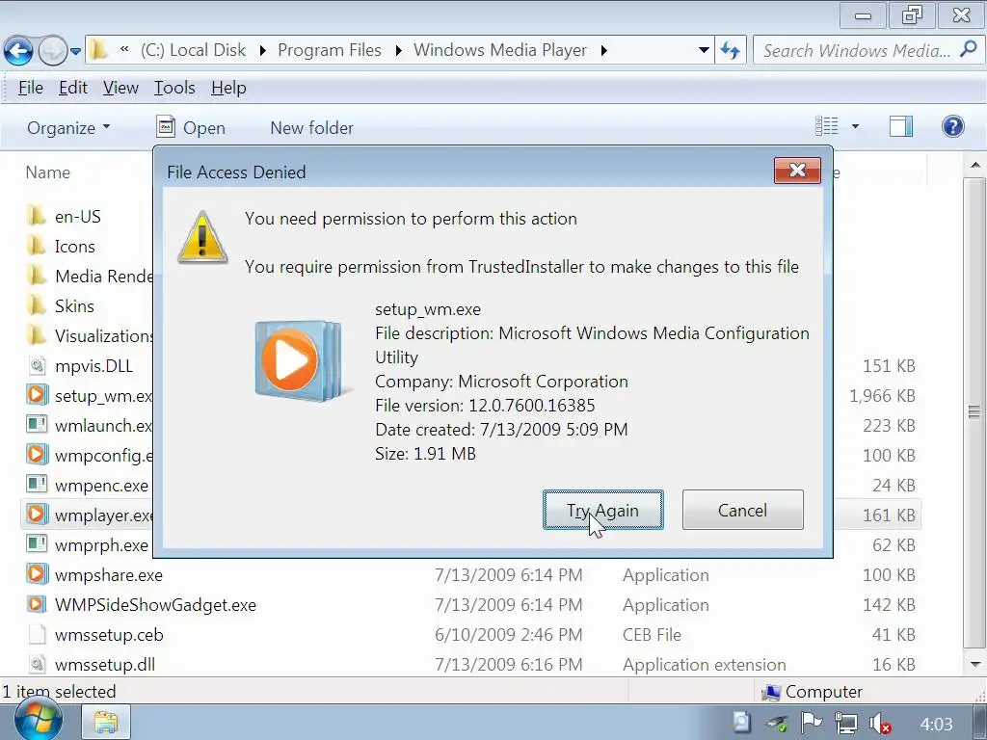The height and width of the screenshot is (740, 987).
Task: Select the en-US folder
Action: 65,217
